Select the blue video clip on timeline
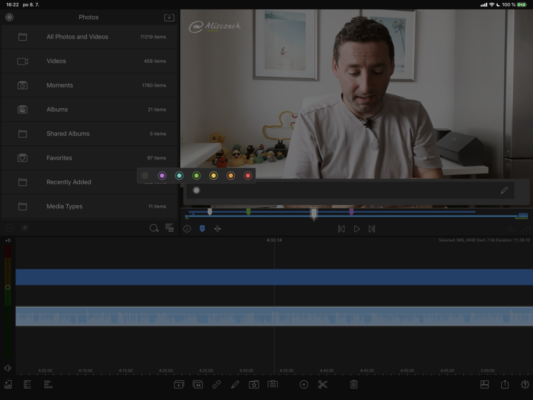This screenshot has width=533, height=400. pos(274,277)
